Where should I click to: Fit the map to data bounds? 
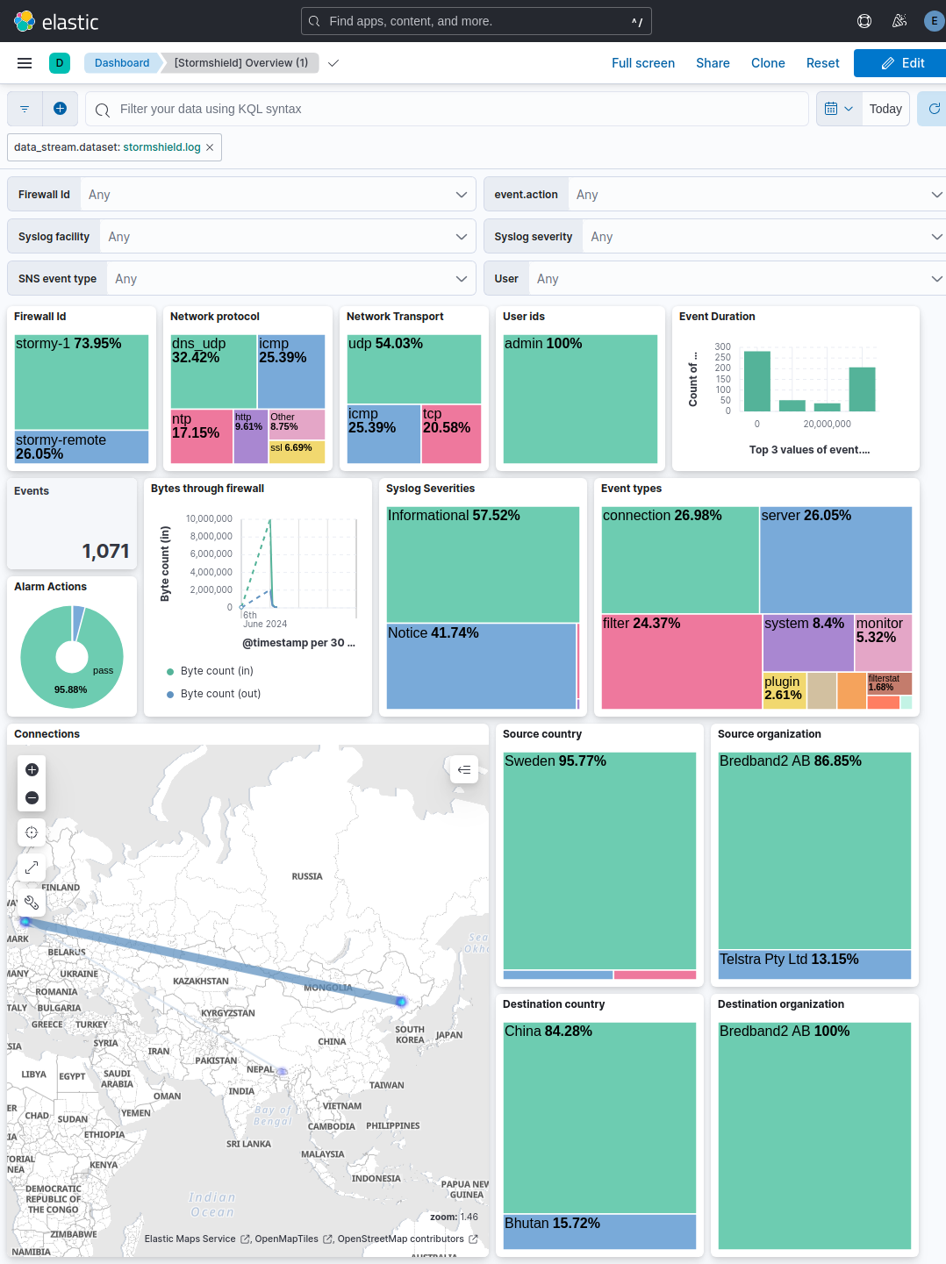(x=32, y=832)
